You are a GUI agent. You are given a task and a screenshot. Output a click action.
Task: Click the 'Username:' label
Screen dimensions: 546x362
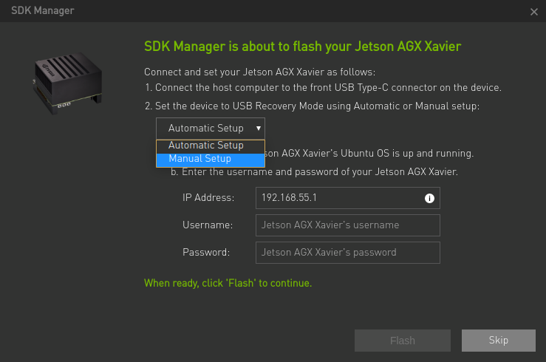tap(208, 225)
